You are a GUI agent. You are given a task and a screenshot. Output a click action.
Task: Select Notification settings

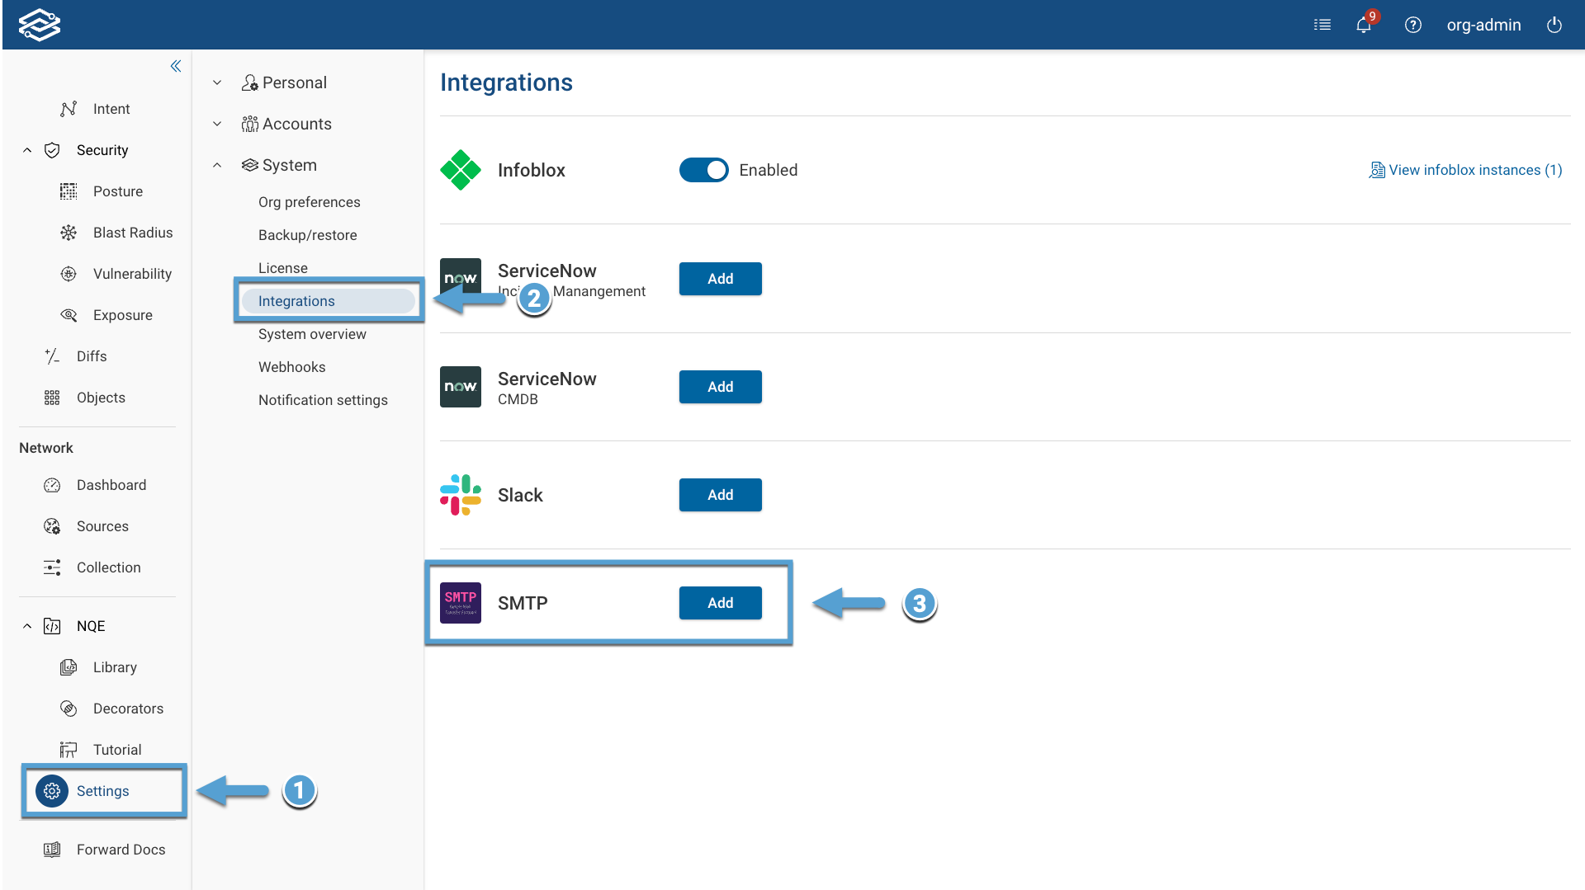tap(323, 400)
